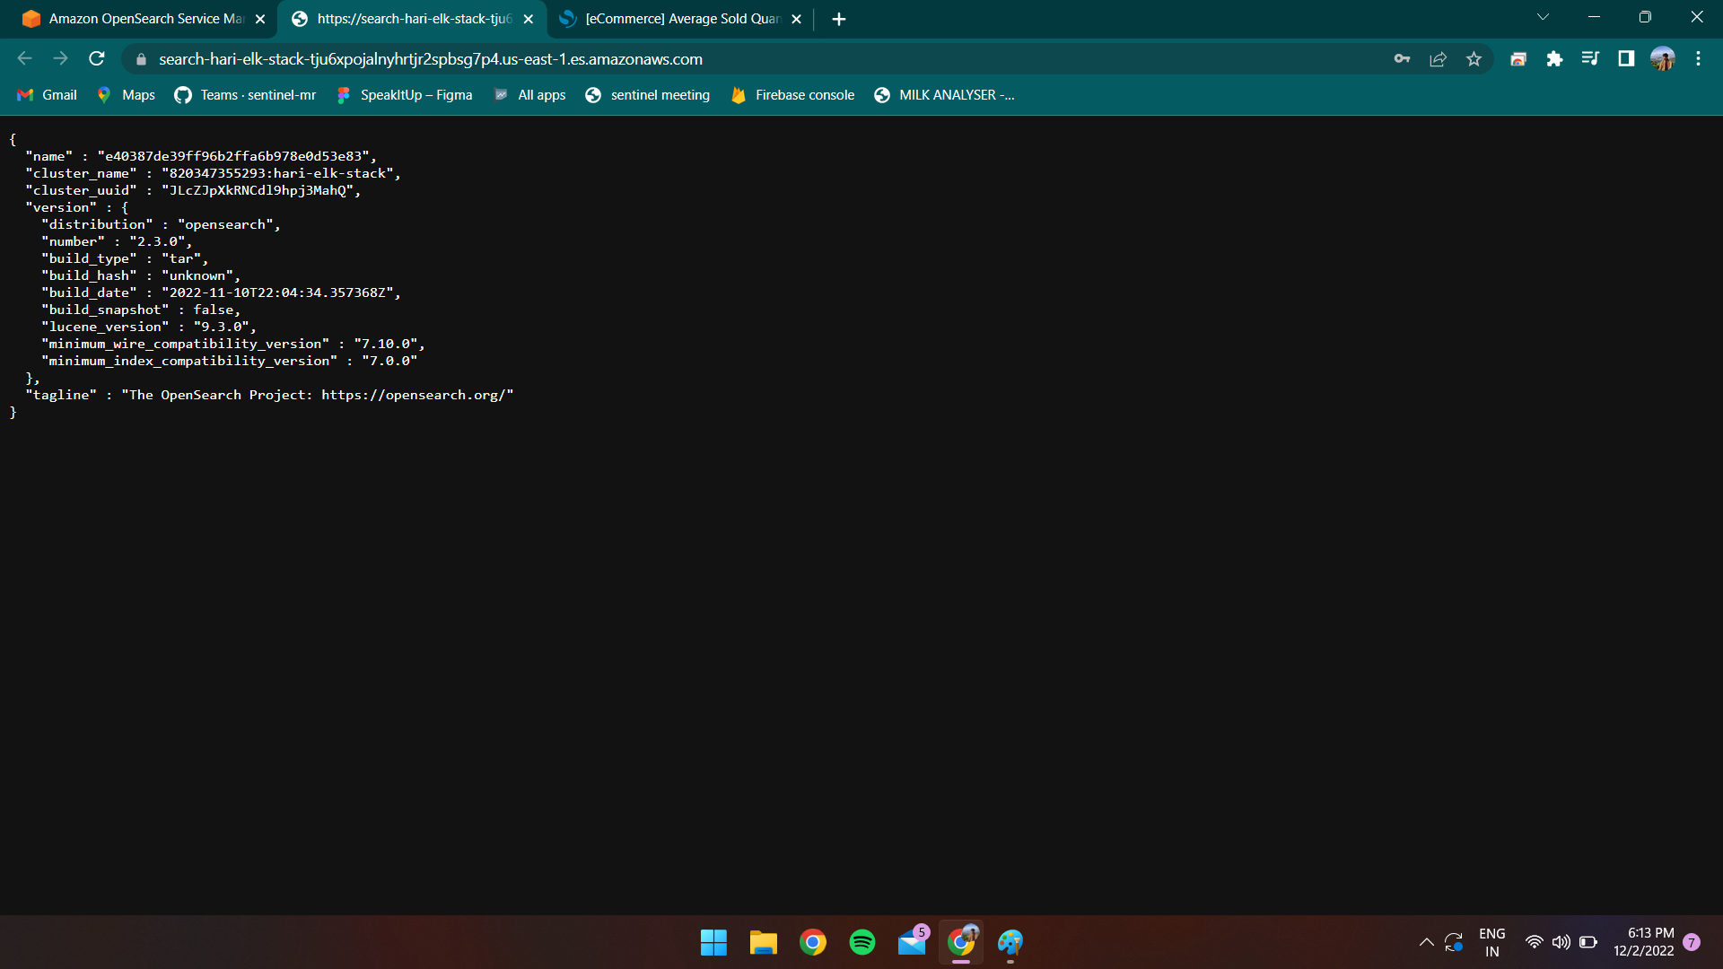Open saved passwords key icon

1402,59
